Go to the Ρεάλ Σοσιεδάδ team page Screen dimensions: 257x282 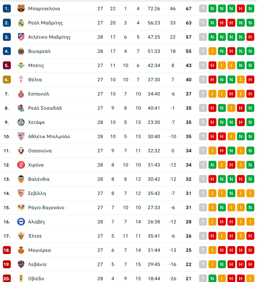tap(45, 108)
